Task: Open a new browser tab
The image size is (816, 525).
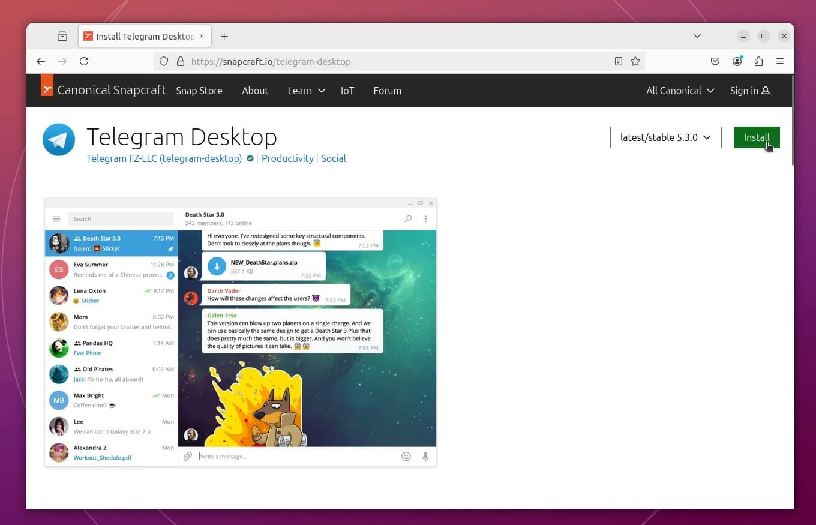Action: pyautogui.click(x=224, y=36)
